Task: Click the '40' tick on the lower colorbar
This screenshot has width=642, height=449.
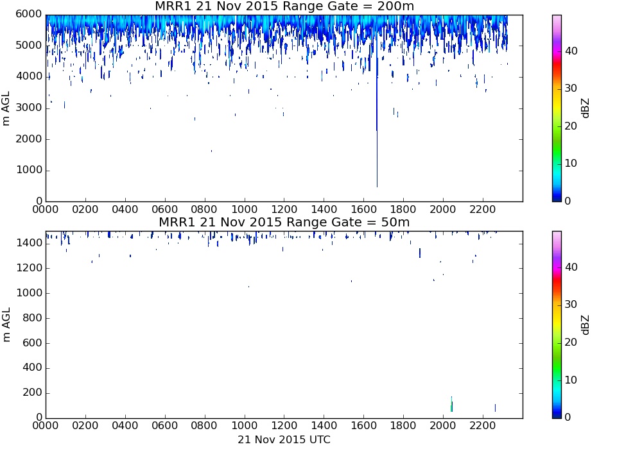Action: pyautogui.click(x=571, y=267)
